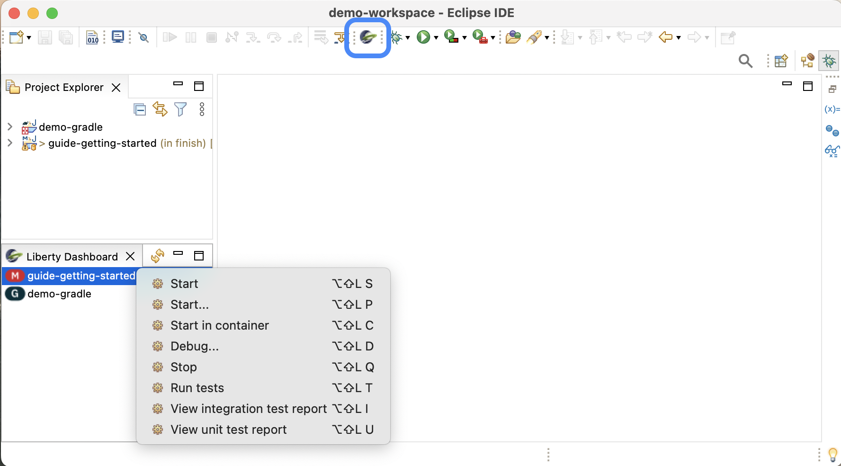Switch to the Debug perspective icon

[x=829, y=61]
